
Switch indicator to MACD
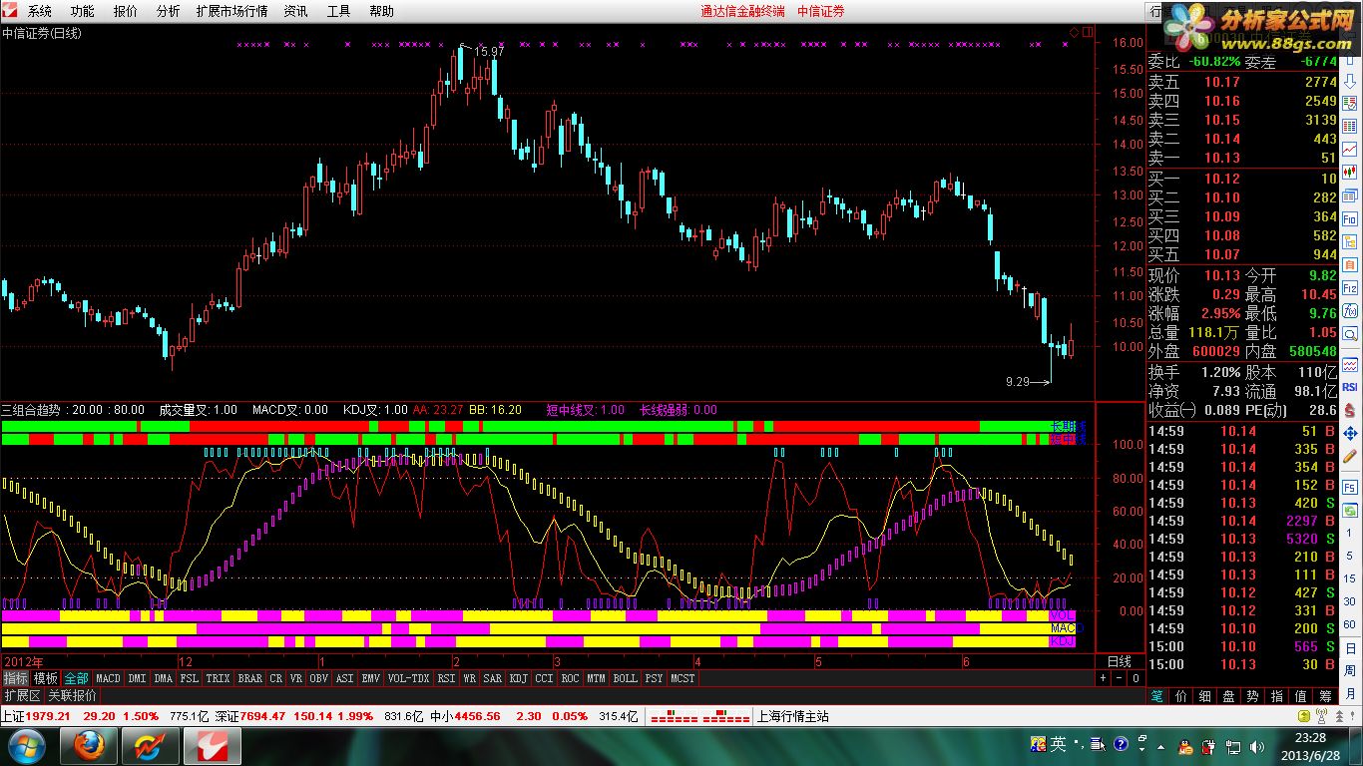tap(108, 678)
